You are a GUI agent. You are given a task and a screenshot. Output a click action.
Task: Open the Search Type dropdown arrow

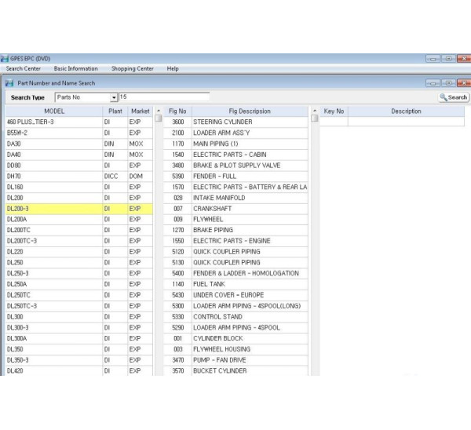click(114, 97)
